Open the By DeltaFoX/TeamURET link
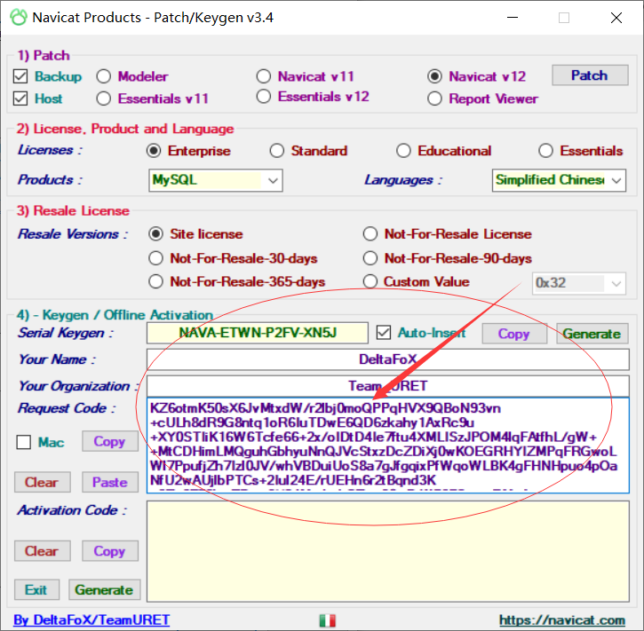Viewport: 644px width, 631px height. coord(91,620)
